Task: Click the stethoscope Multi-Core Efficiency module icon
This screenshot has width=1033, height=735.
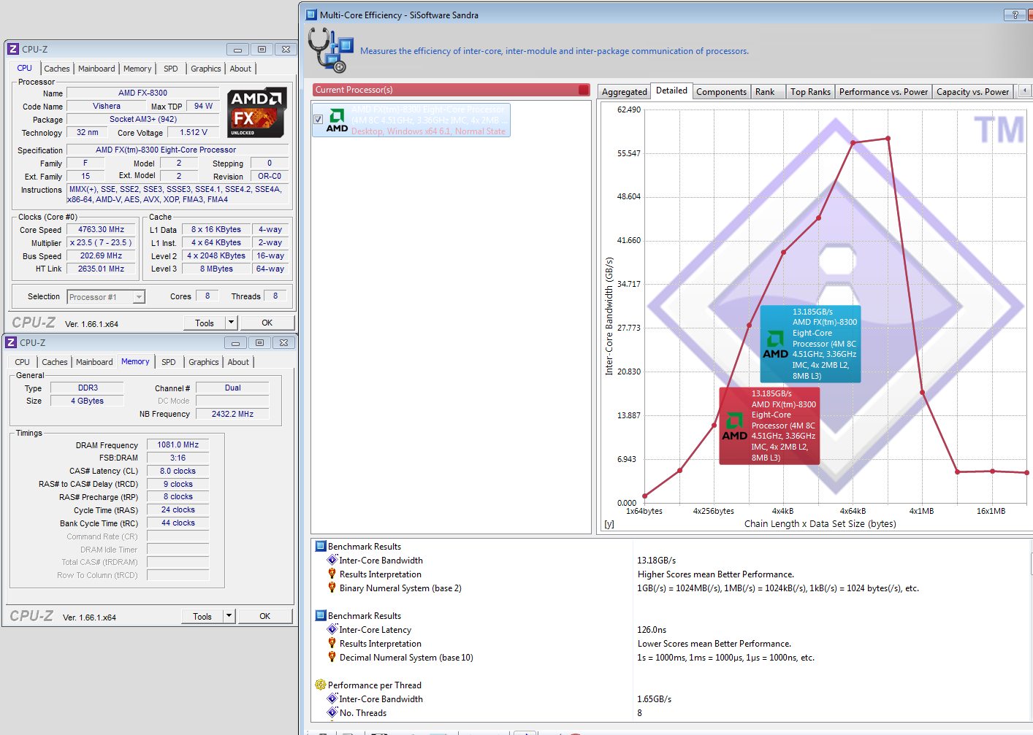Action: (x=330, y=50)
